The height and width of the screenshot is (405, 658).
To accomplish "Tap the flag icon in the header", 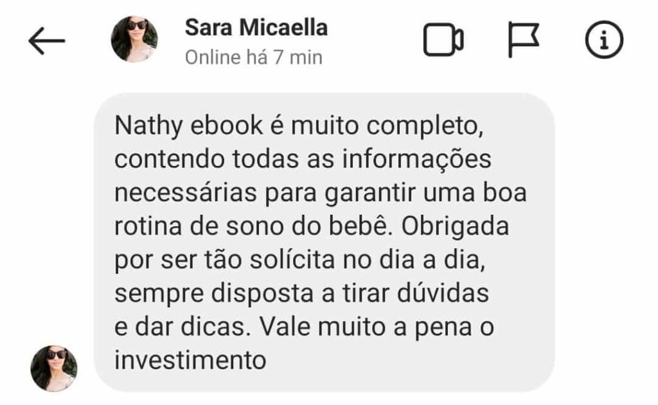I will coord(523,39).
